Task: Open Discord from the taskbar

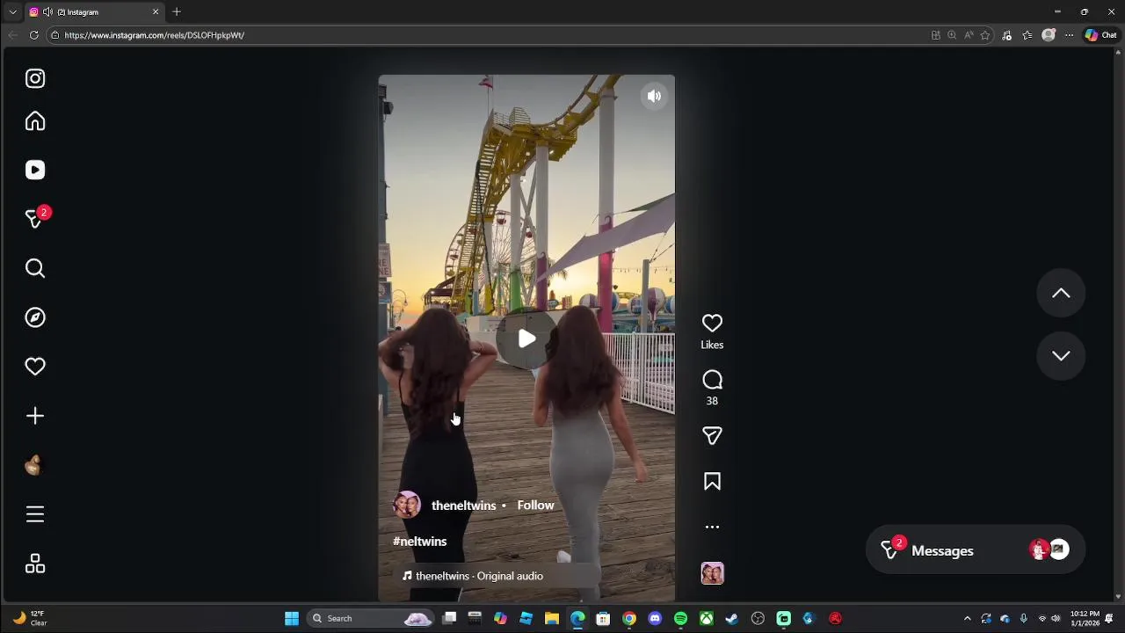Action: click(x=655, y=619)
